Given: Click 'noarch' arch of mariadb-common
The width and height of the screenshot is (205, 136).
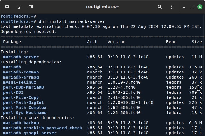Looking at the screenshot, I should click(95, 72).
